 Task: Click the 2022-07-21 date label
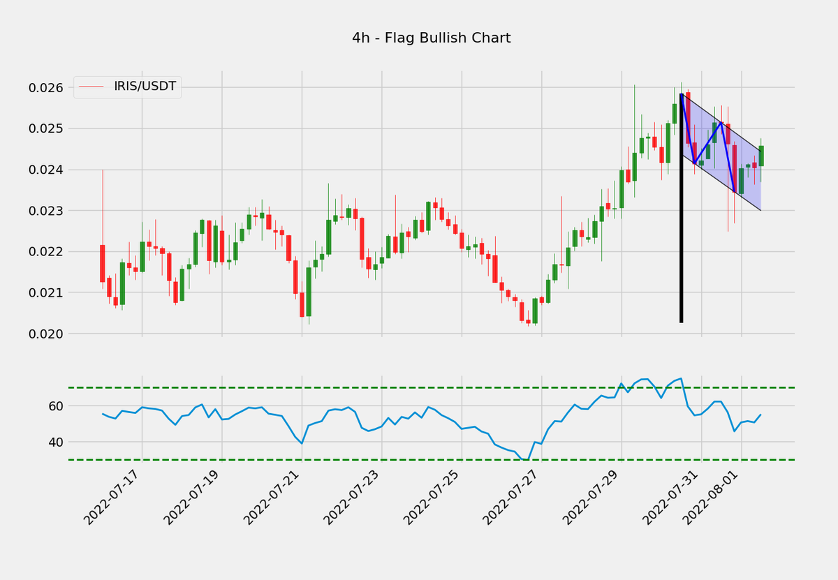tap(271, 498)
